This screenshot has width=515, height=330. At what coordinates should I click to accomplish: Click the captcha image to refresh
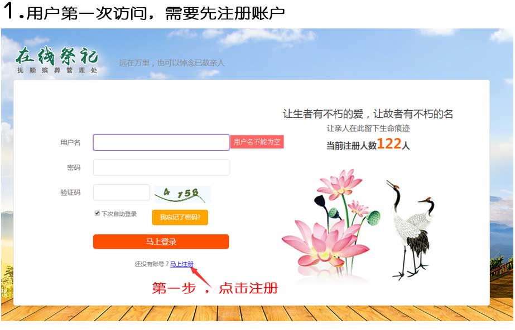tap(182, 194)
